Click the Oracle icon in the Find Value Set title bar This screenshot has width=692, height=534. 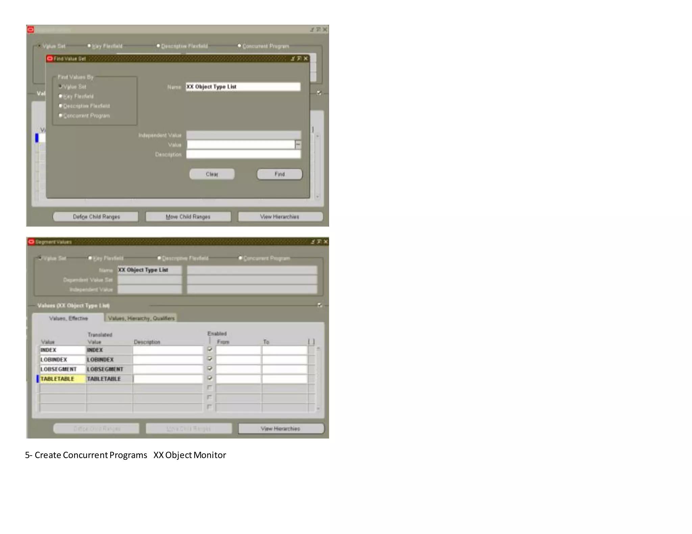click(50, 58)
